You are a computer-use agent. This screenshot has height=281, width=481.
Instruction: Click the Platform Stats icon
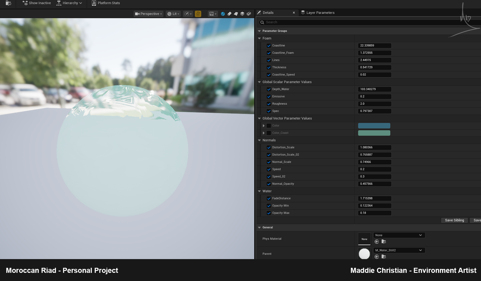[x=94, y=3]
